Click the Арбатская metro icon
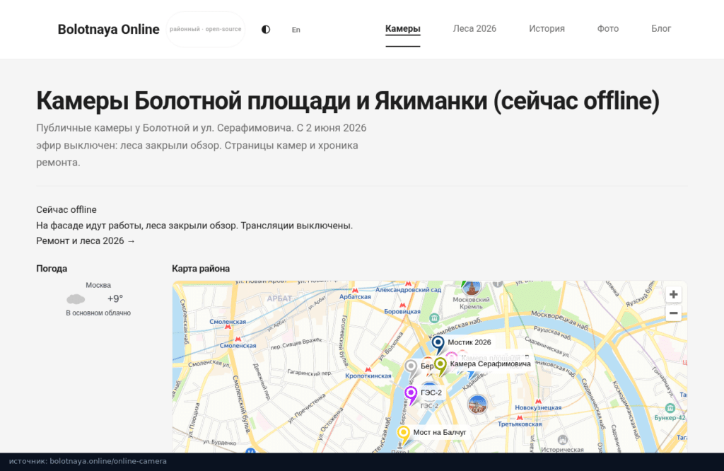This screenshot has width=724, height=471. coord(355,290)
